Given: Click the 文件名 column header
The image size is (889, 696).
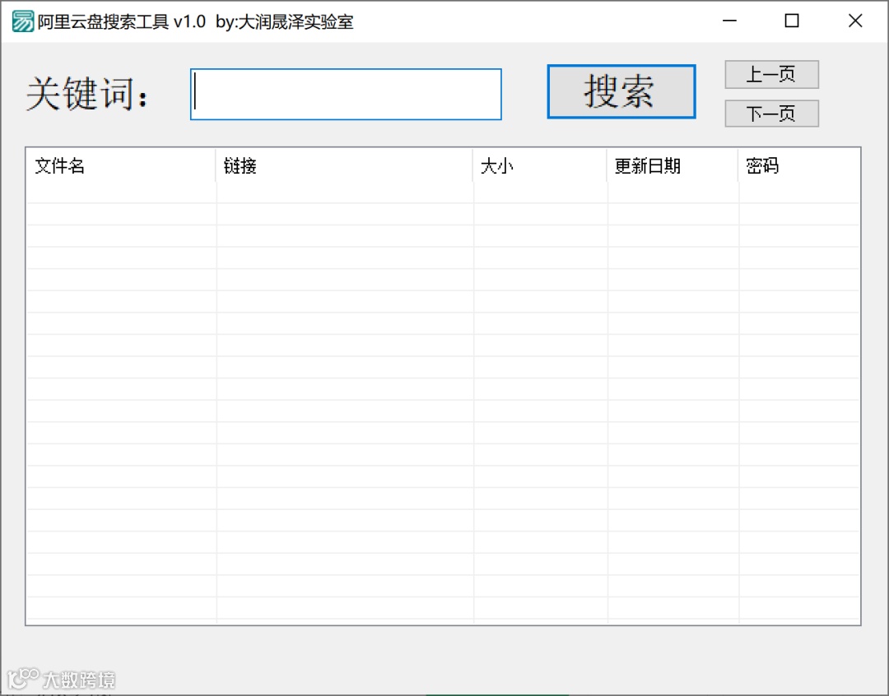Looking at the screenshot, I should [121, 165].
